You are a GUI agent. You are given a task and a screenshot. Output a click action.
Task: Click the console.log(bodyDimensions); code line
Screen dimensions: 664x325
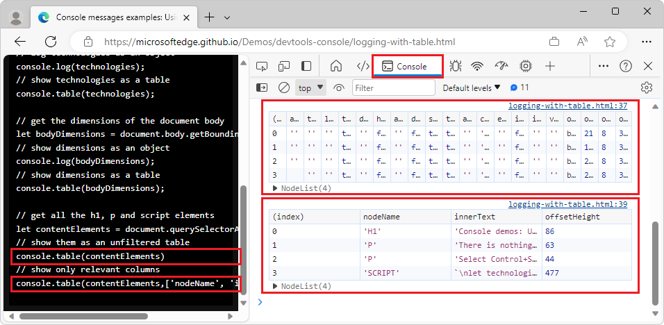point(85,161)
